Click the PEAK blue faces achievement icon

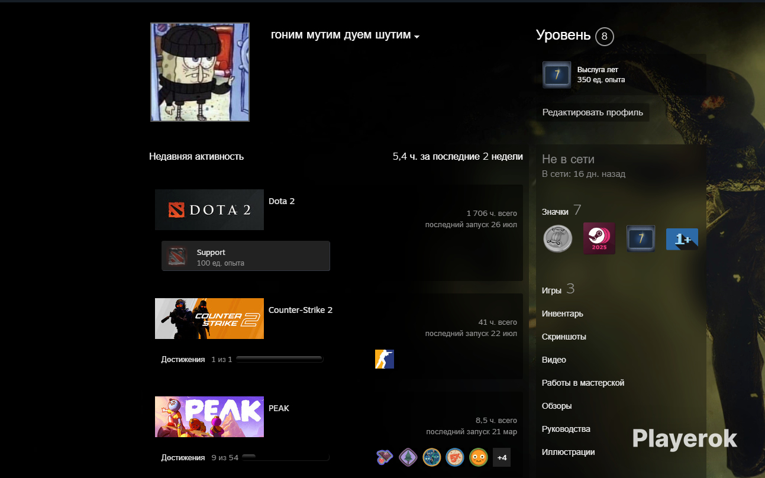pyautogui.click(x=432, y=457)
